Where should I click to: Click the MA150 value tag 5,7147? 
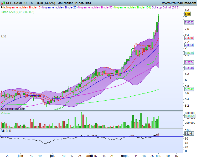click(x=189, y=89)
